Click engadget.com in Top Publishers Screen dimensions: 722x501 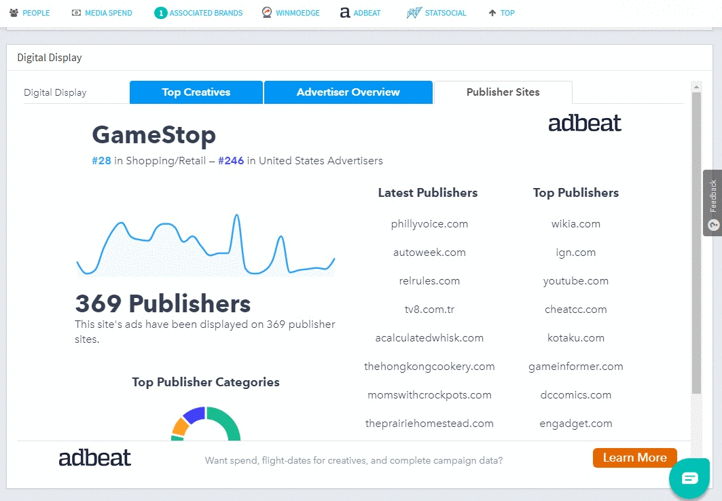click(575, 424)
